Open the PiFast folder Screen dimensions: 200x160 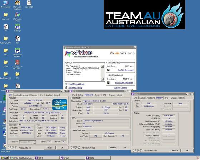(x=6, y=64)
